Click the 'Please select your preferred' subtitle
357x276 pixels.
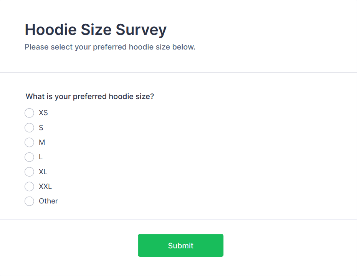[x=110, y=47]
